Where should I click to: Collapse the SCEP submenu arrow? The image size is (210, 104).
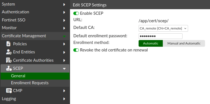point(64,69)
